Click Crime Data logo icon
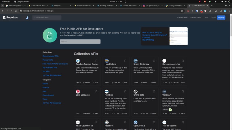 136,92
